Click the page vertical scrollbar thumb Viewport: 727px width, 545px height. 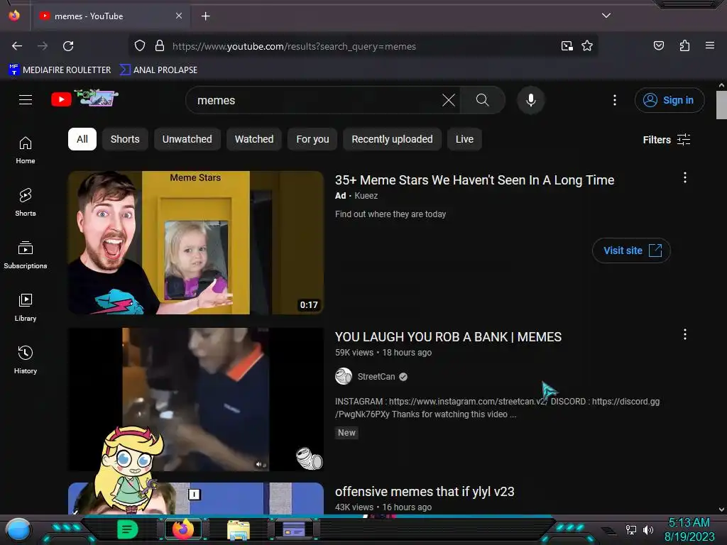click(x=721, y=105)
